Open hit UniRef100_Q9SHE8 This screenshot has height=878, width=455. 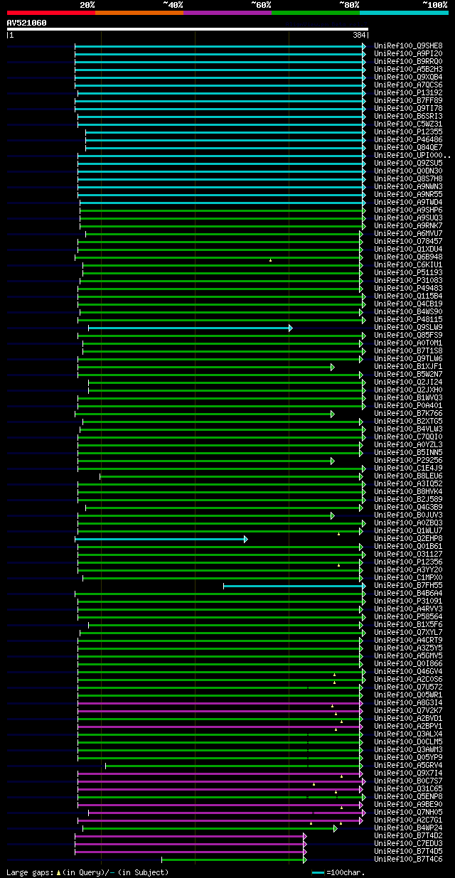(408, 46)
